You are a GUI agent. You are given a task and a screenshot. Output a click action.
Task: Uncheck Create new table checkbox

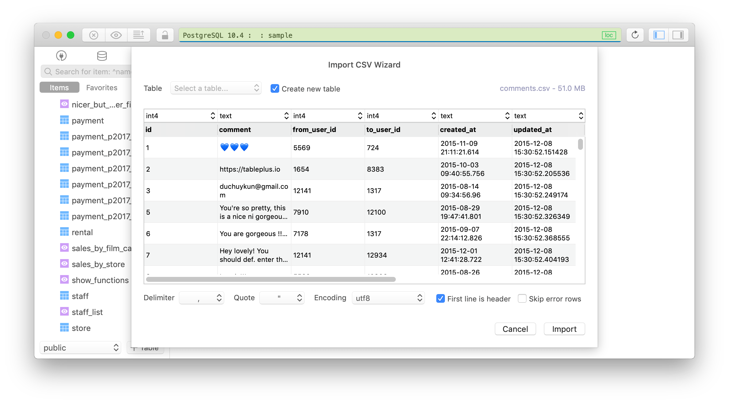coord(275,89)
